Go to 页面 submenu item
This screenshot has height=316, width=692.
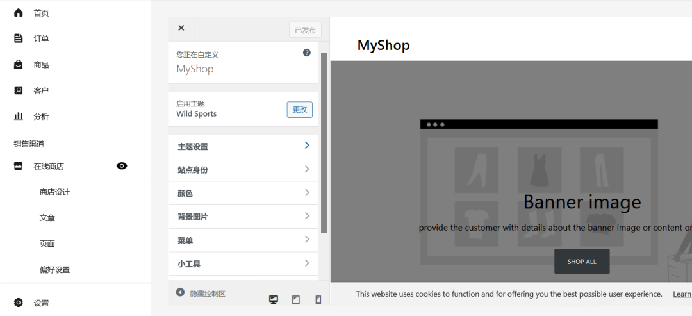pyautogui.click(x=47, y=244)
